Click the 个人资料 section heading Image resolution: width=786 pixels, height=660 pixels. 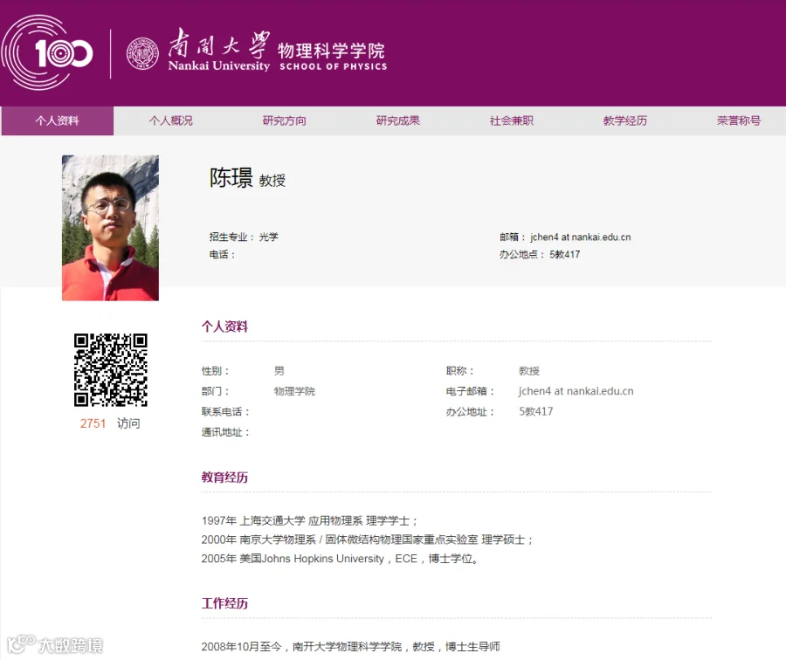point(224,327)
